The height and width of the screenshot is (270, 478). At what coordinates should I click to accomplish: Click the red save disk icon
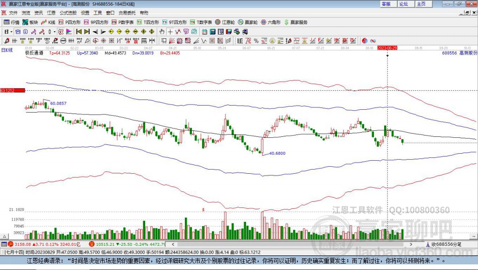coord(229,32)
